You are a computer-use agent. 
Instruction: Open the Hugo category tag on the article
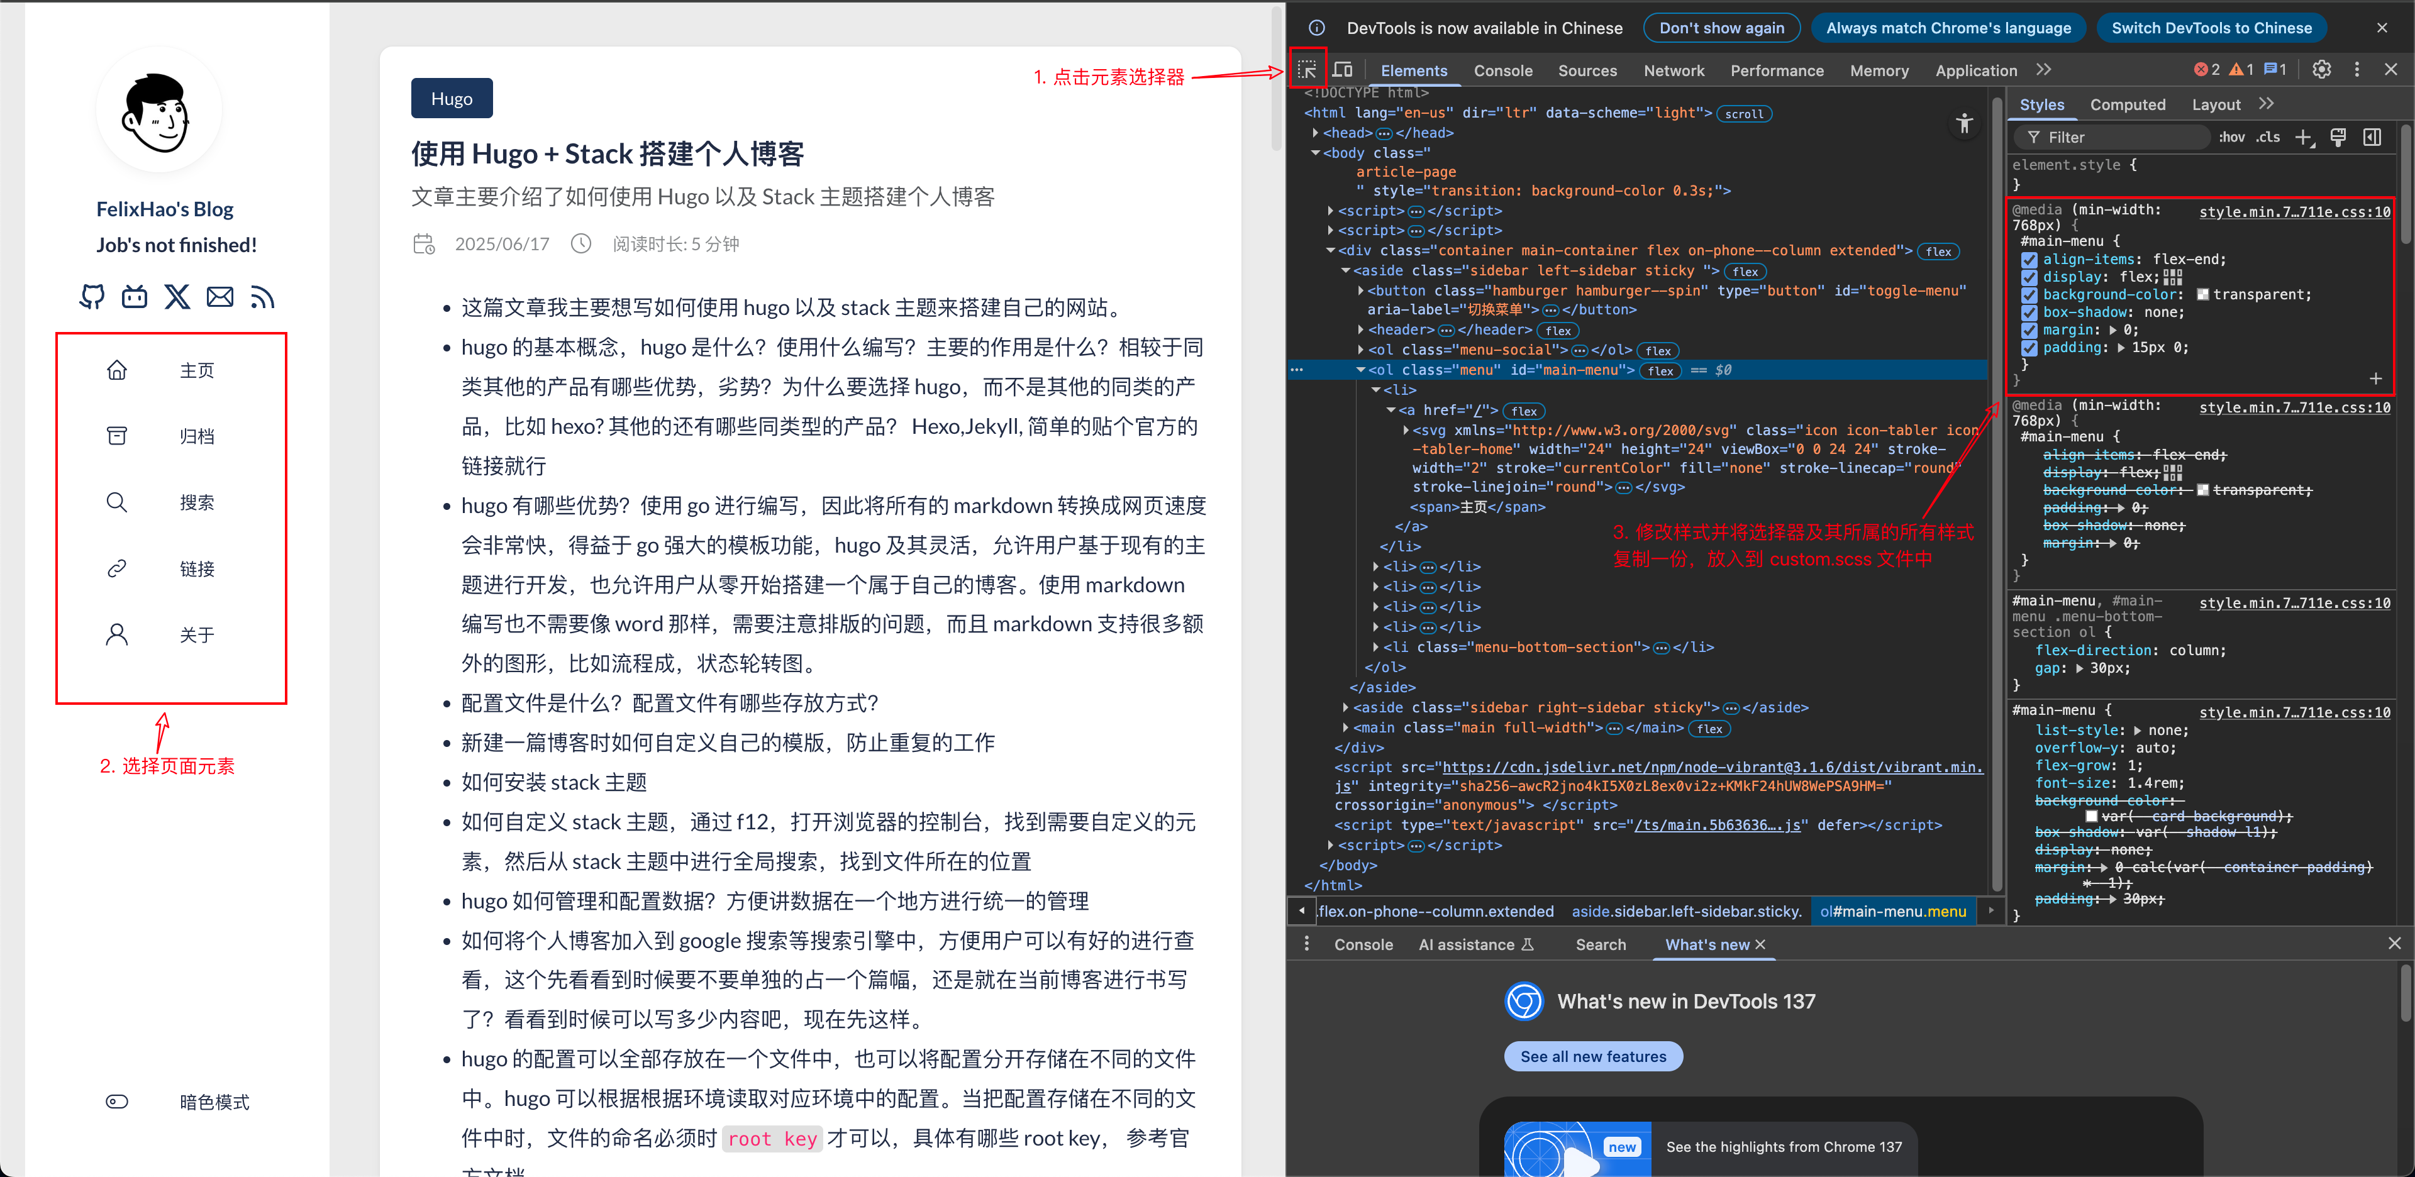(x=451, y=98)
